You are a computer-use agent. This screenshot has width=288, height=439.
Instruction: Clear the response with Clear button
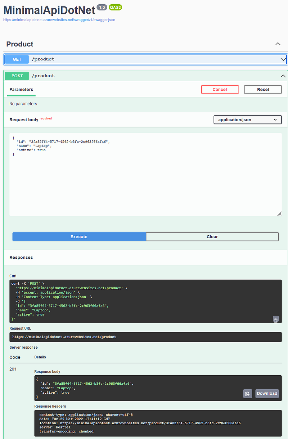[212, 236]
